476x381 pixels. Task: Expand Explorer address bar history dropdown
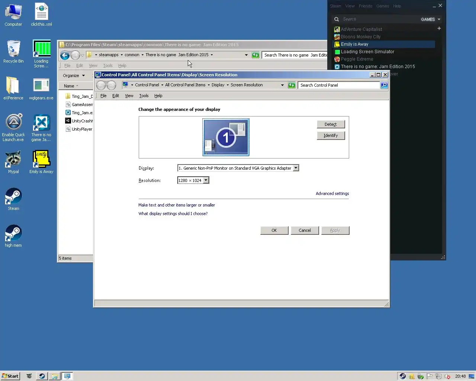[246, 55]
